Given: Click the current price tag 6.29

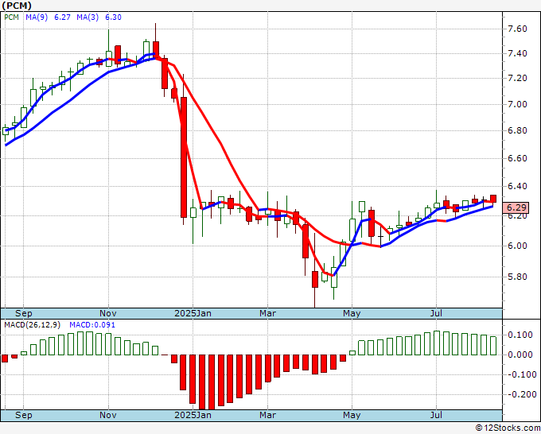Looking at the screenshot, I should (516, 207).
